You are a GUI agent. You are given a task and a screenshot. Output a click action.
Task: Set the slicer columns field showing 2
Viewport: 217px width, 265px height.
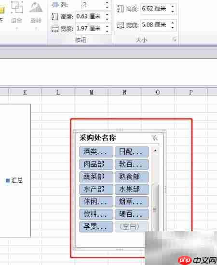click(x=92, y=4)
